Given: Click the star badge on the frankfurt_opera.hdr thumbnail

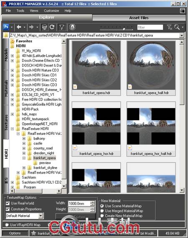Looking at the screenshot, I should tap(75, 87).
